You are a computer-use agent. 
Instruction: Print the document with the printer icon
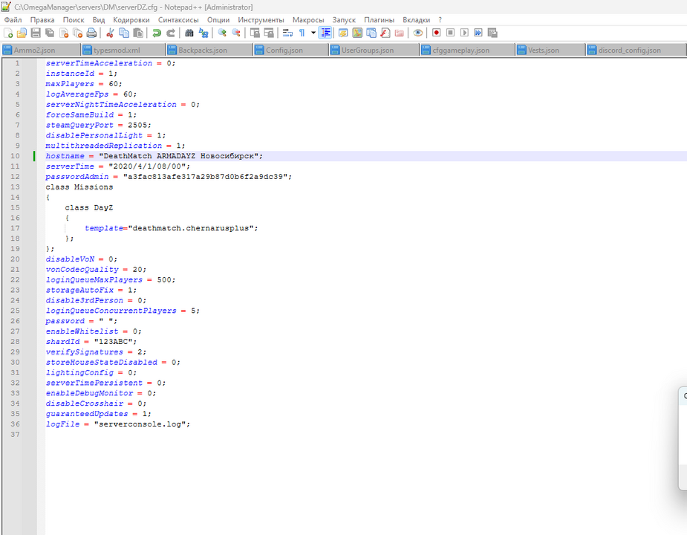91,33
